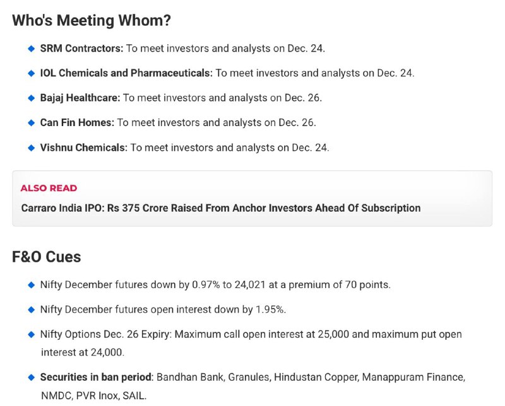Click the bullet beside futures open interest line

point(31,310)
